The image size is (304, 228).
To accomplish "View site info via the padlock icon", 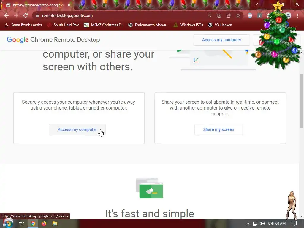I will coord(37,15).
